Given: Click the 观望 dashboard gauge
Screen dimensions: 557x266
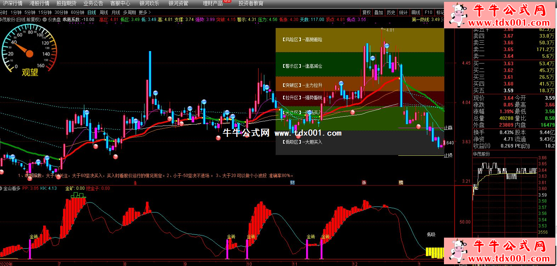Looking at the screenshot, I should pos(29,52).
